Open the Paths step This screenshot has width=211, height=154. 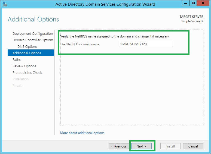coord(17,59)
